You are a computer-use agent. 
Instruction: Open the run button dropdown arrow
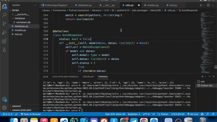point(204,5)
